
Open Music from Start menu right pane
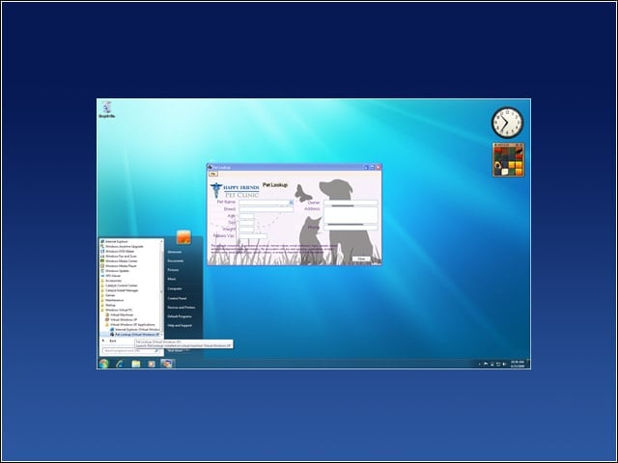pos(172,279)
